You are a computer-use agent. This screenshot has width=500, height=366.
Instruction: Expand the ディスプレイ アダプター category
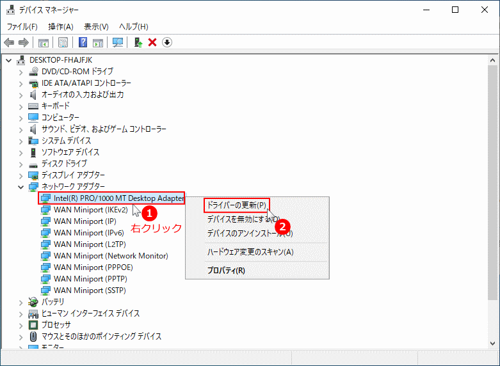click(21, 176)
